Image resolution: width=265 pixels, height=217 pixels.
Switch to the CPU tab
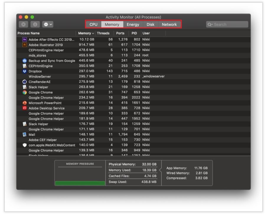tap(94, 25)
